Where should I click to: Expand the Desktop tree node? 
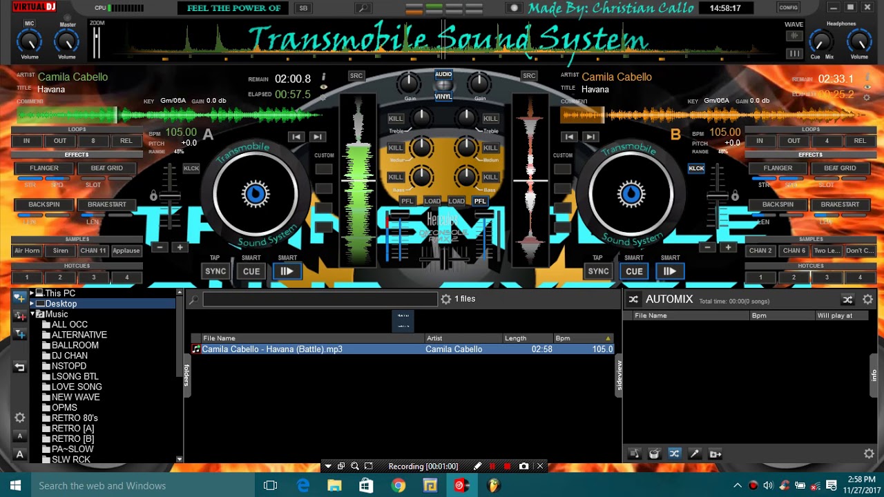(x=32, y=304)
